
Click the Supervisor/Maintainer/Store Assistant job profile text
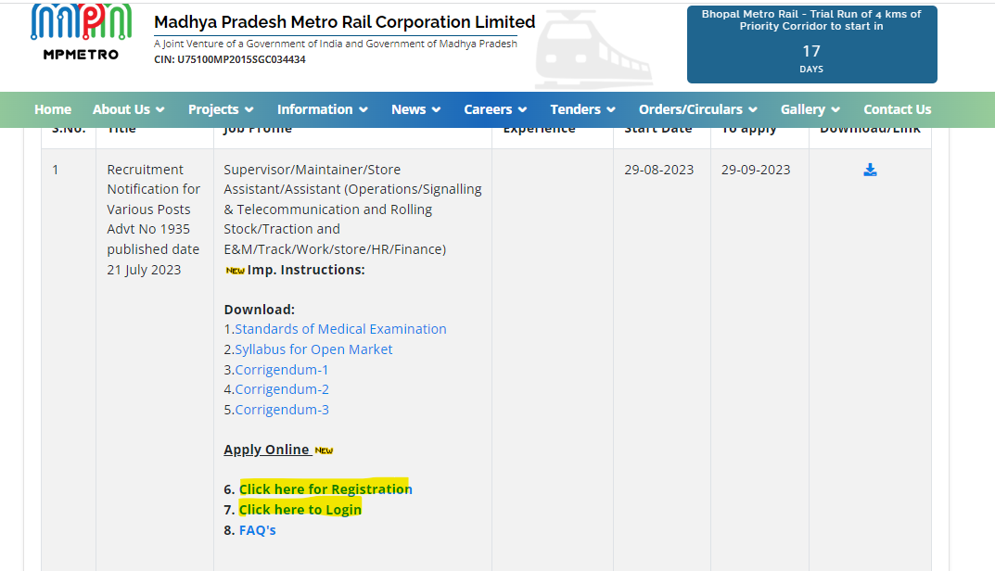(x=352, y=209)
